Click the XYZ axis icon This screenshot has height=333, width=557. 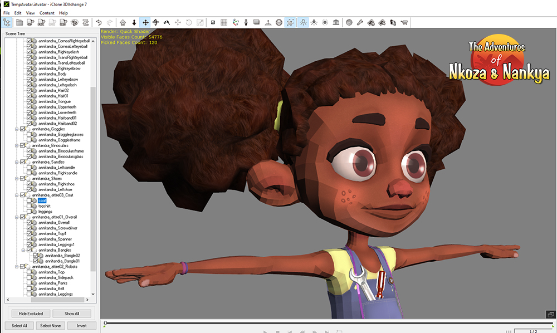235,22
